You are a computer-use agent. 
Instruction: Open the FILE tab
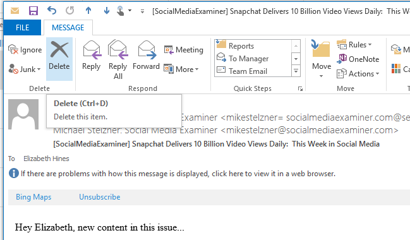coord(23,27)
